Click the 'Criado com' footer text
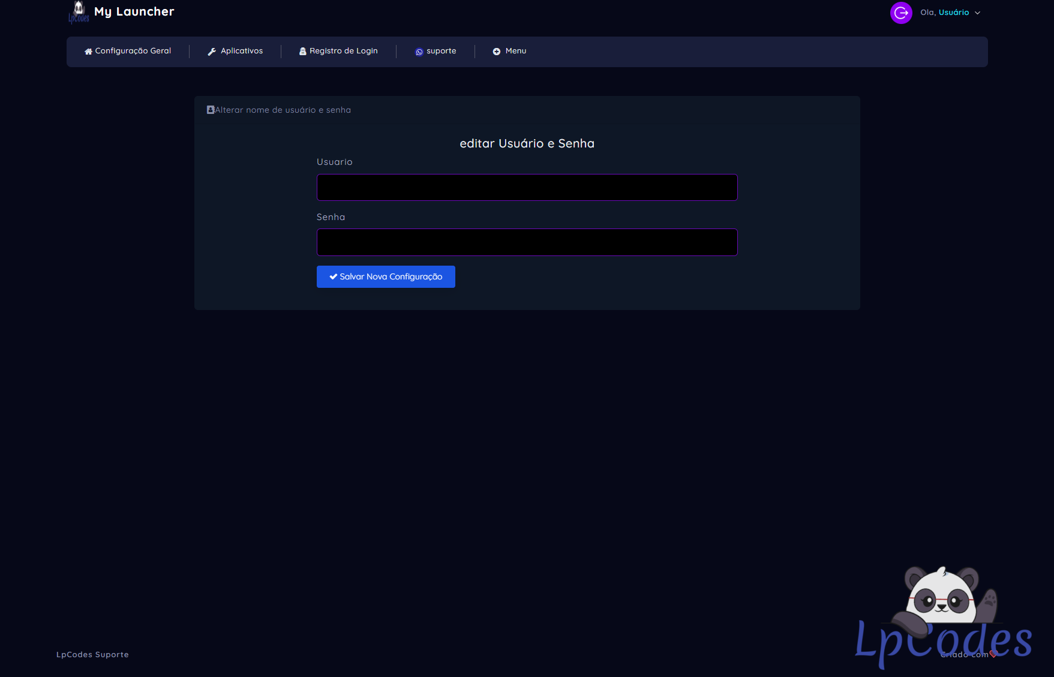This screenshot has width=1054, height=677. coord(965,654)
